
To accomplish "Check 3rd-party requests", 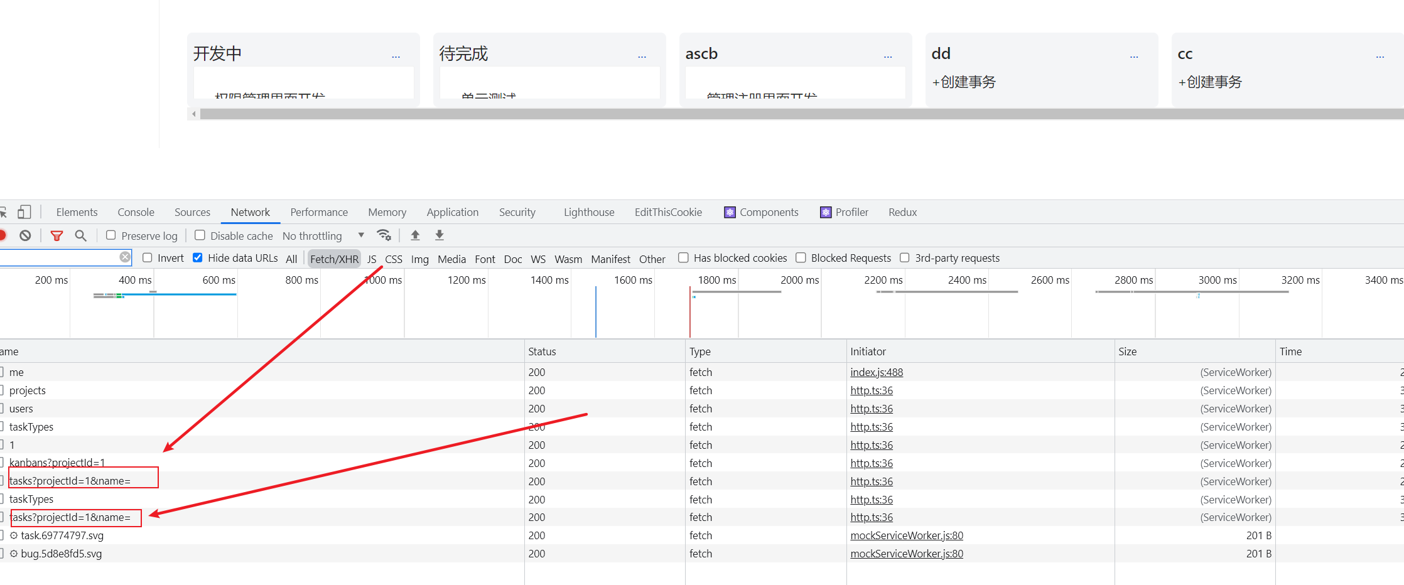I will pyautogui.click(x=905, y=257).
